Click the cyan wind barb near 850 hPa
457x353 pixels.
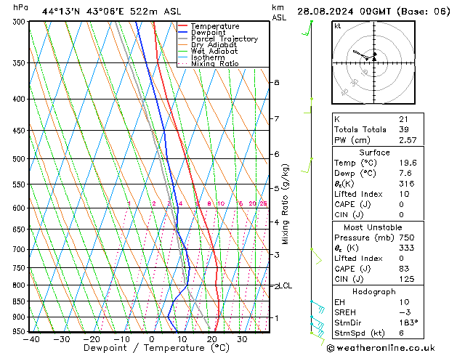coord(317,304)
